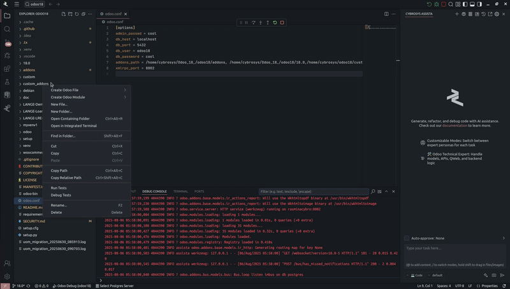510x289 pixels.
Task: Stop debugging from debug toolbar
Action: (x=282, y=23)
